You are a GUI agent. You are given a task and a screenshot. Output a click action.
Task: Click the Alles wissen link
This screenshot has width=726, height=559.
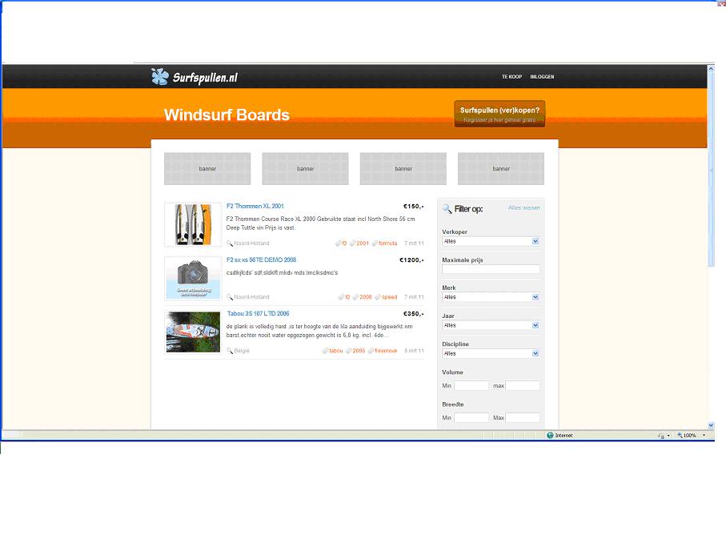(523, 208)
